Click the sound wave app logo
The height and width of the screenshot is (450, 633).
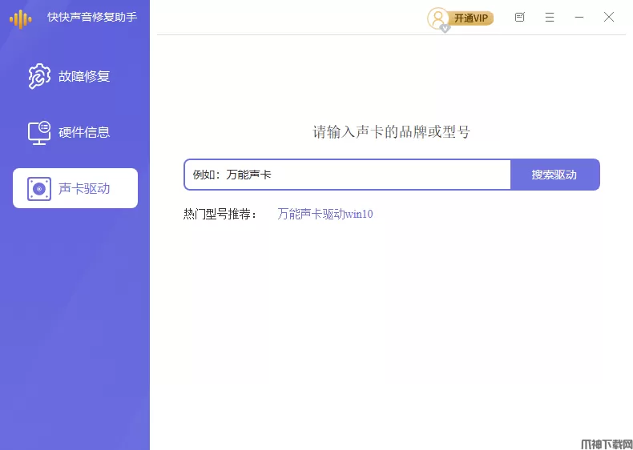point(21,18)
